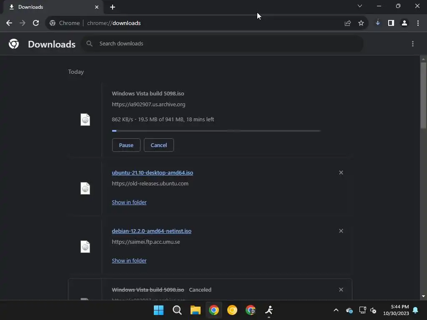Open Chrome Canary yellow taskbar icon

point(232,310)
